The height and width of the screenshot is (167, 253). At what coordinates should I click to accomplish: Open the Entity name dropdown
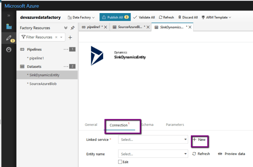tap(153, 154)
